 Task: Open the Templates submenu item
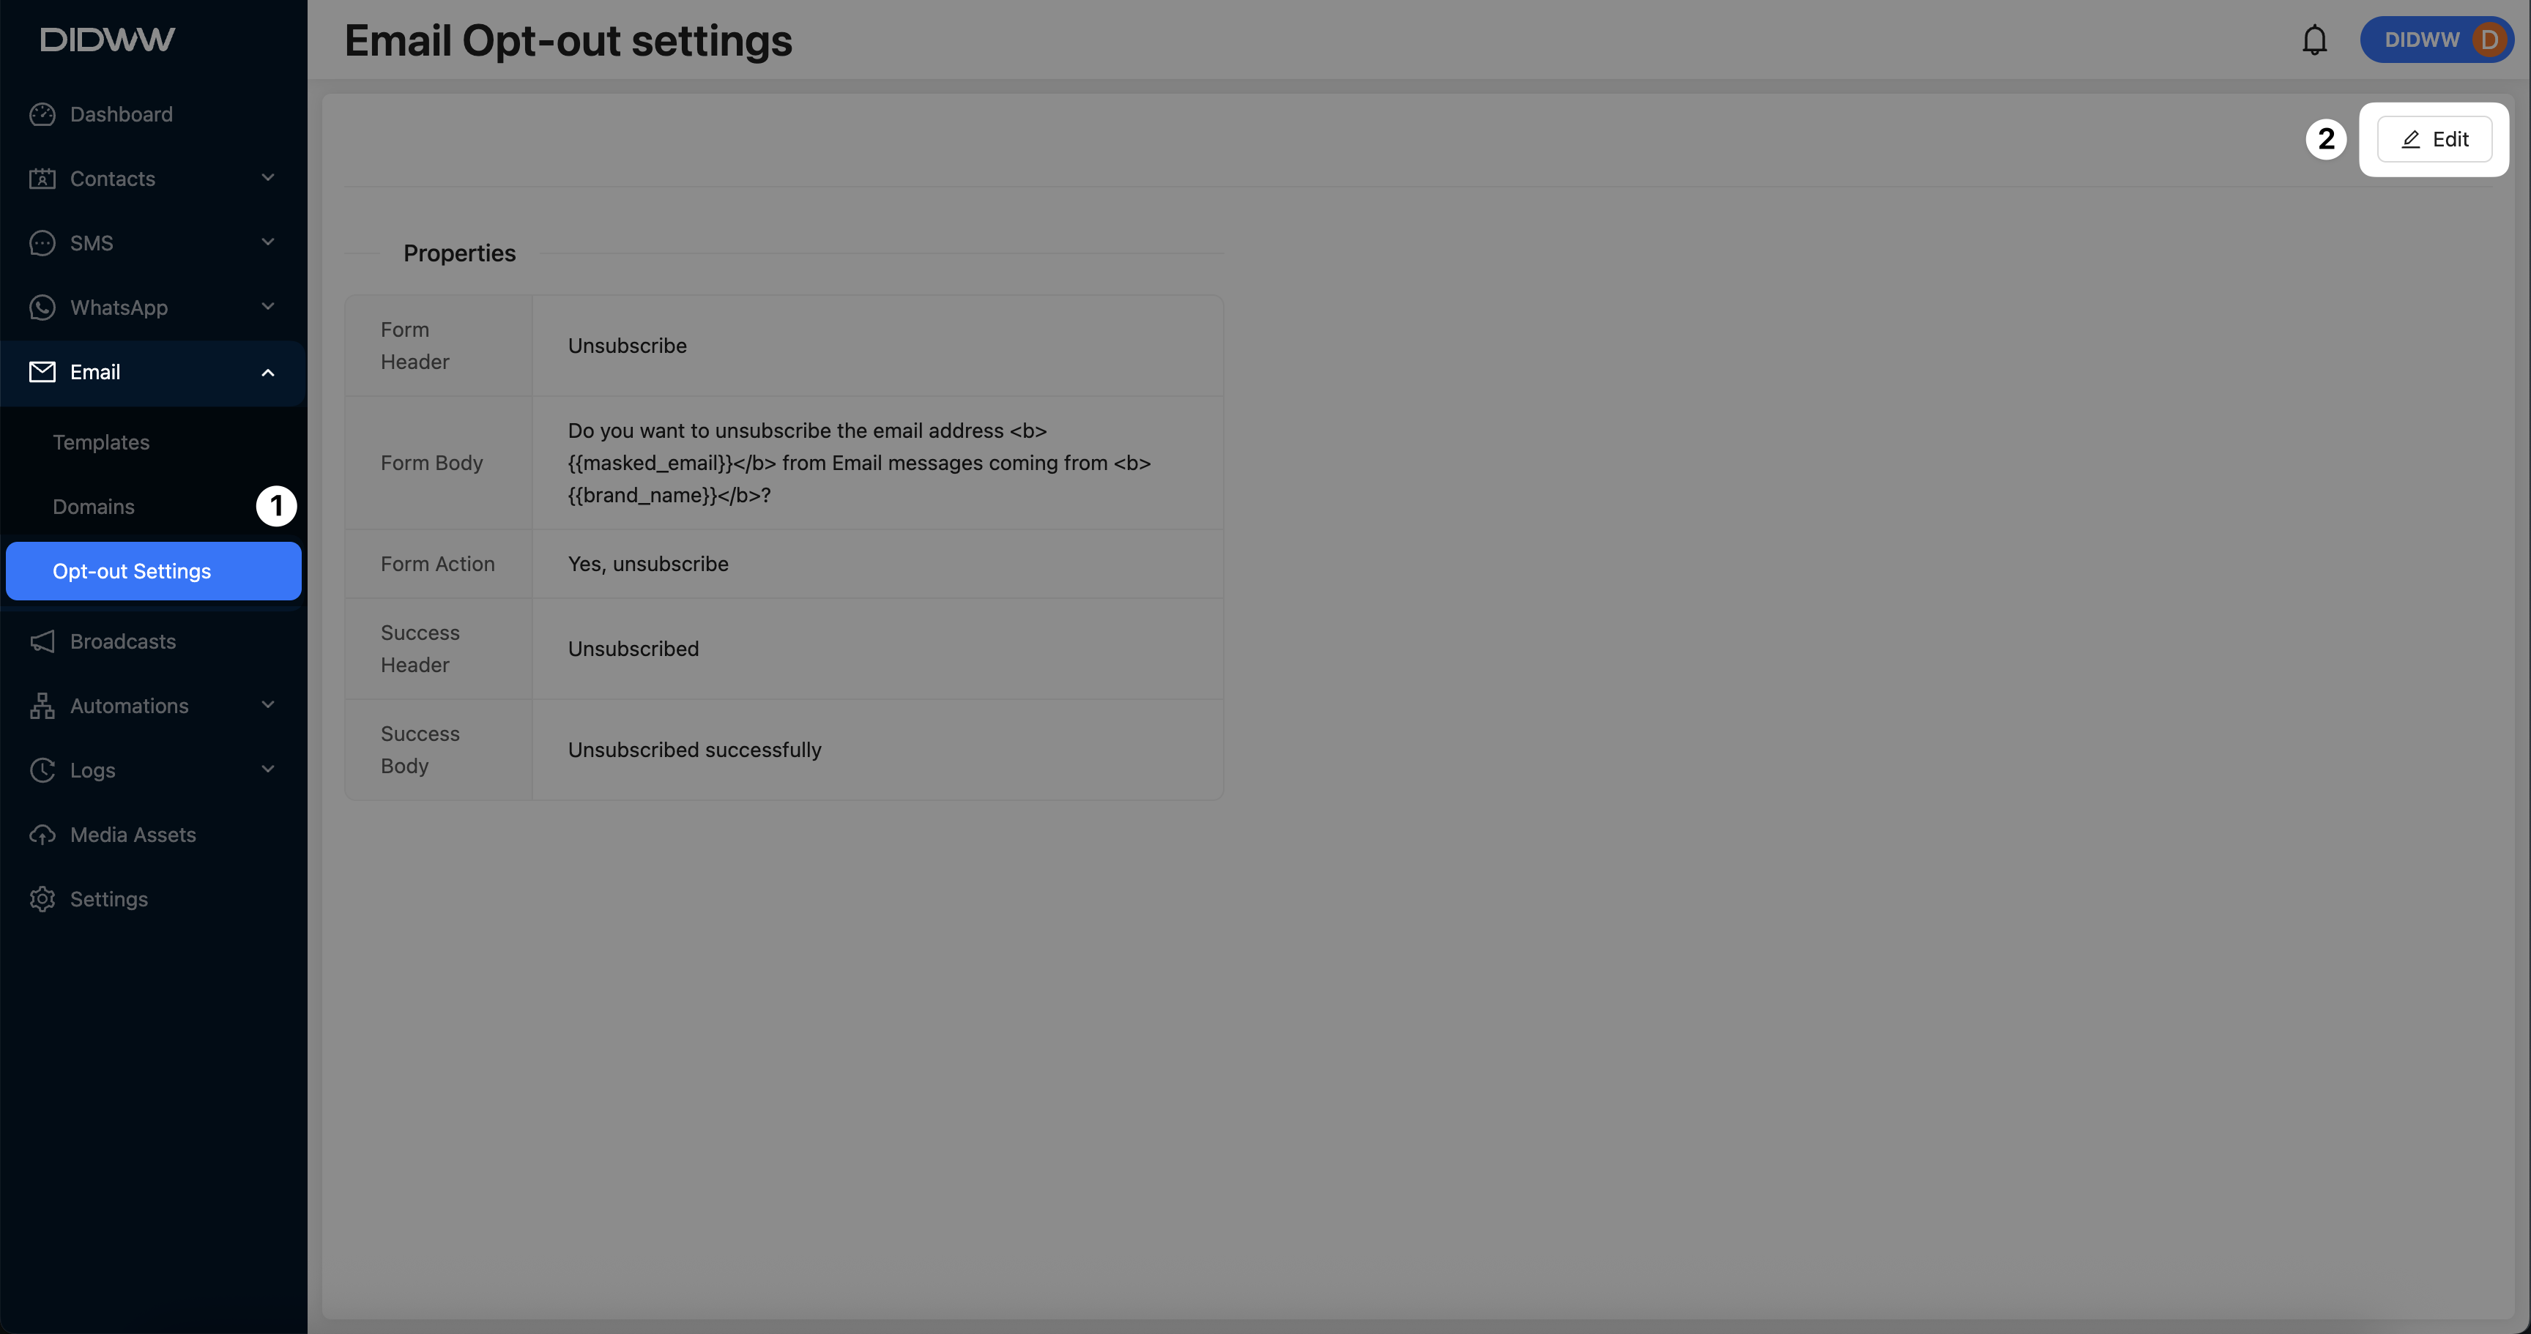coord(101,442)
